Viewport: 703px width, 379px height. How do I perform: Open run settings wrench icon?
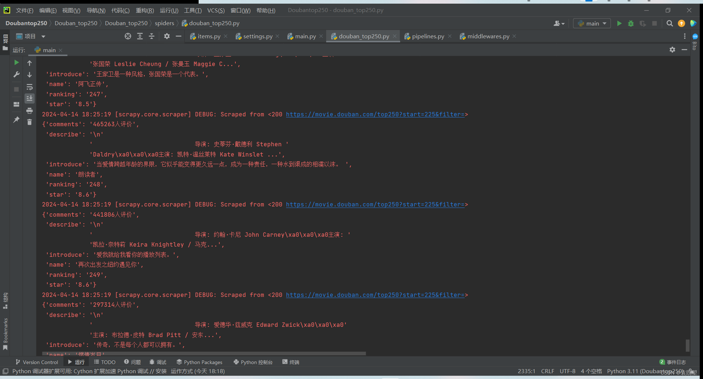(16, 74)
